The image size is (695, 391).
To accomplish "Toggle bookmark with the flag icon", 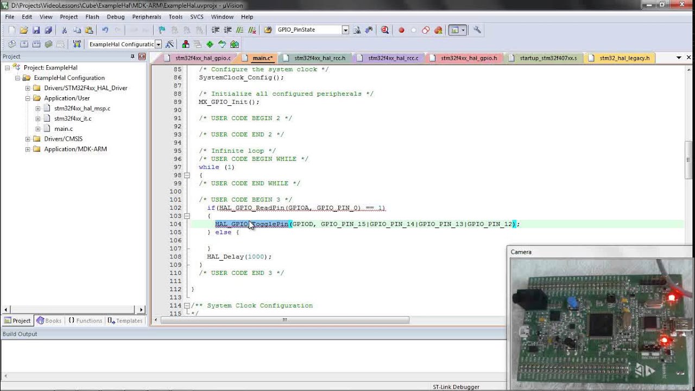I will pyautogui.click(x=162, y=30).
